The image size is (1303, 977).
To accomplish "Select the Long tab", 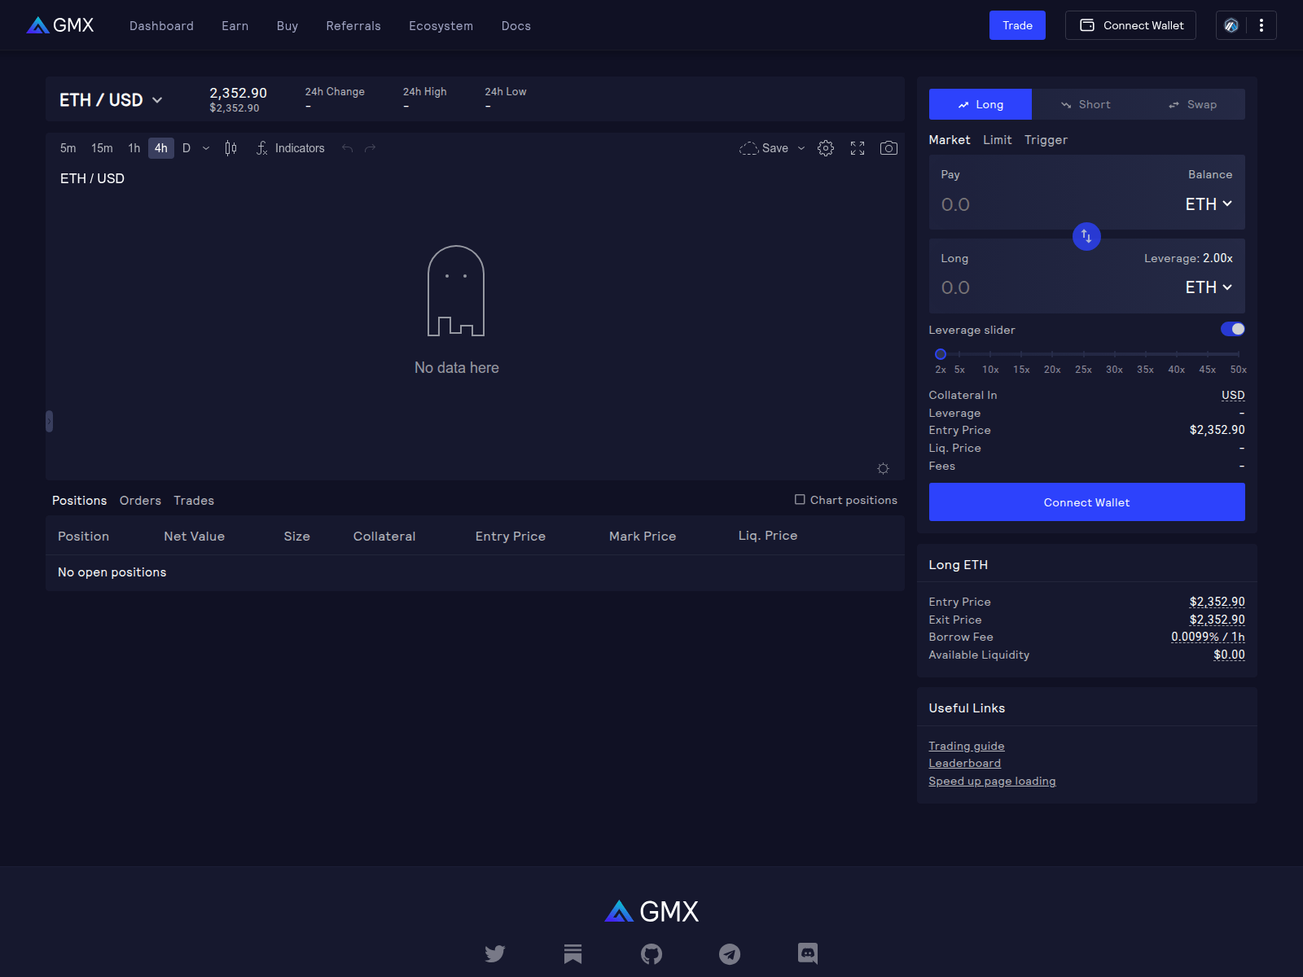I will pos(981,104).
